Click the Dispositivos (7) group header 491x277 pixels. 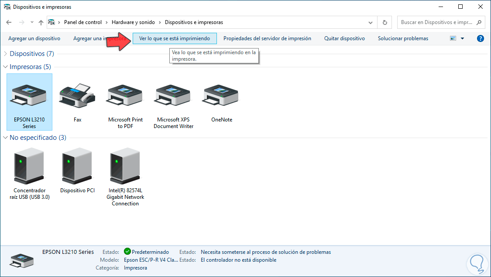(31, 54)
